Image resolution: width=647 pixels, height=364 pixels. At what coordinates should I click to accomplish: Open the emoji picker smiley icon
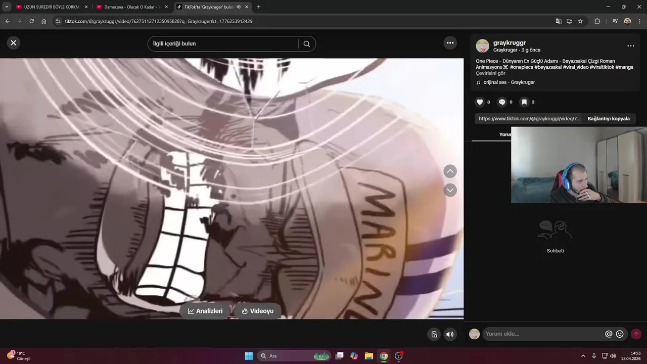coord(620,334)
